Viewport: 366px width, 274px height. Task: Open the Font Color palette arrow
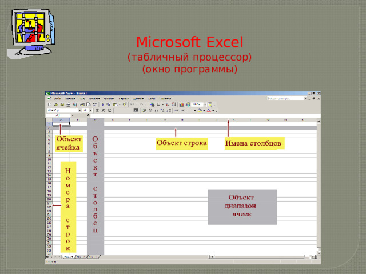point(213,111)
